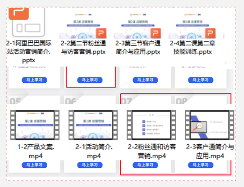This screenshot has height=187, width=244.
Task: Click 马上学习 button under card 05
Action: tap(34, 165)
